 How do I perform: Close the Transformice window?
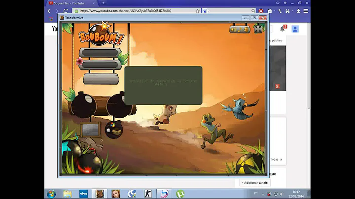pyautogui.click(x=263, y=18)
